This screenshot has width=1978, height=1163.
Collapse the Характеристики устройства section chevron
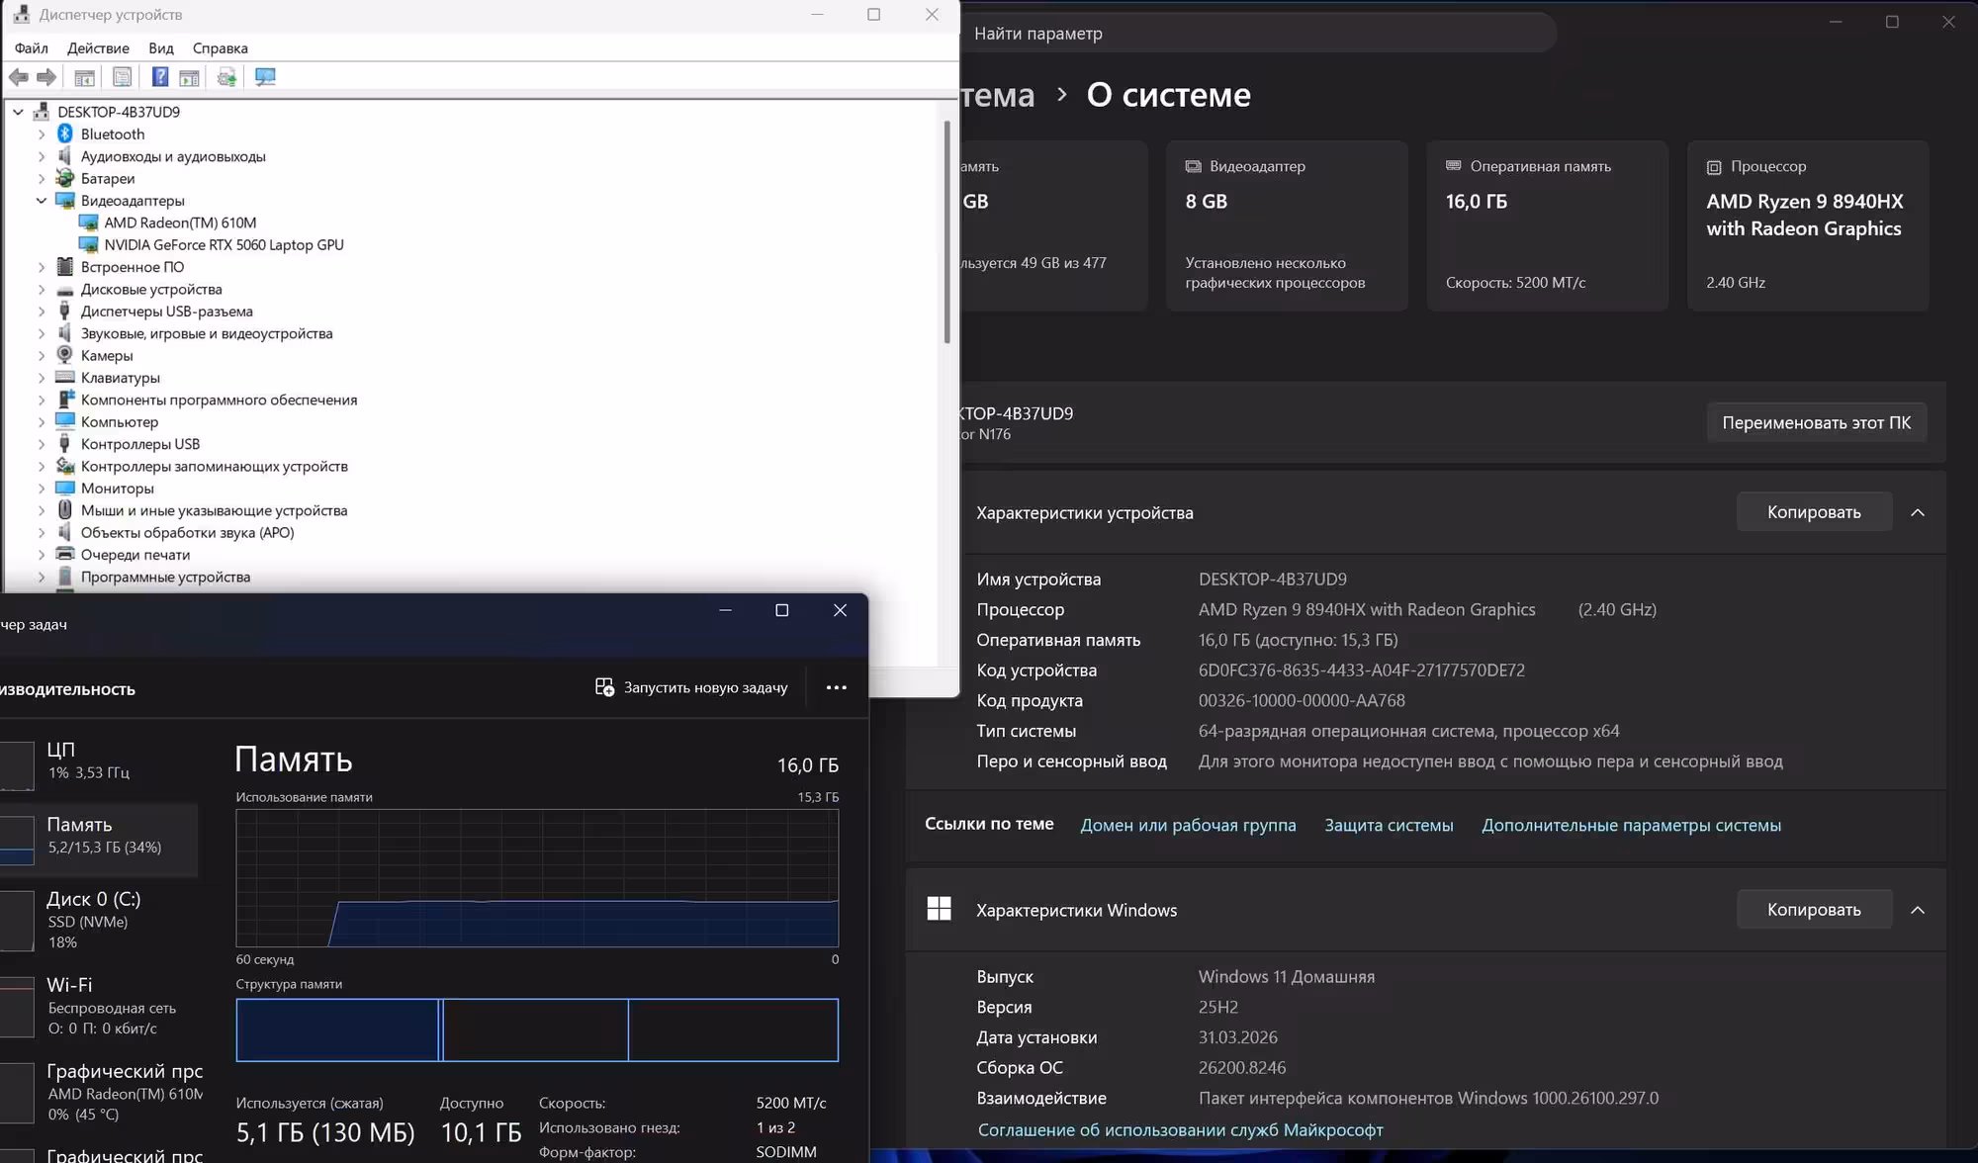[1918, 512]
